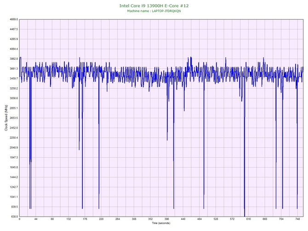This screenshot has width=308, height=231.
Task: Click the 352 tick on the time axis
Action: point(150,219)
